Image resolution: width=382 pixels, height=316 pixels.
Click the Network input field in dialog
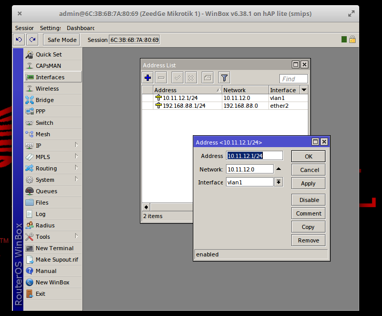click(250, 169)
